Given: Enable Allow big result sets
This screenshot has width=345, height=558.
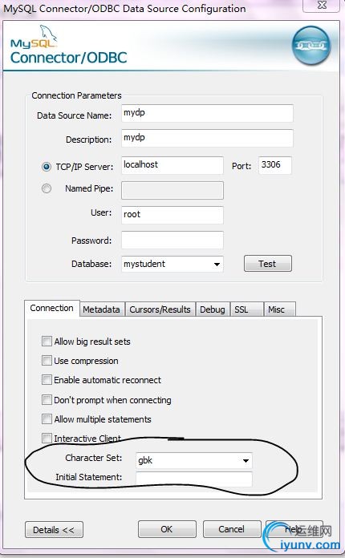Looking at the screenshot, I should pos(47,342).
